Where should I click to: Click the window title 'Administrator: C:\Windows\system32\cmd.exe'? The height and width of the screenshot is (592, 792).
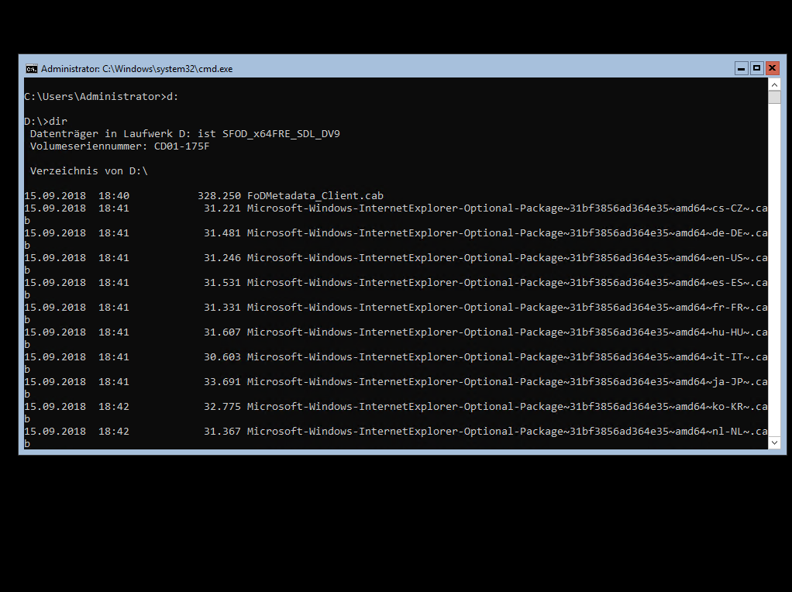(136, 69)
